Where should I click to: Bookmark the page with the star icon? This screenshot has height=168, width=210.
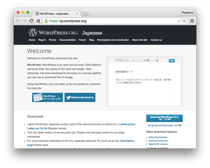click(179, 21)
